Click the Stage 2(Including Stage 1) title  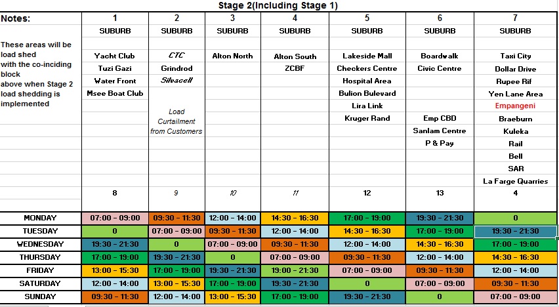point(278,6)
